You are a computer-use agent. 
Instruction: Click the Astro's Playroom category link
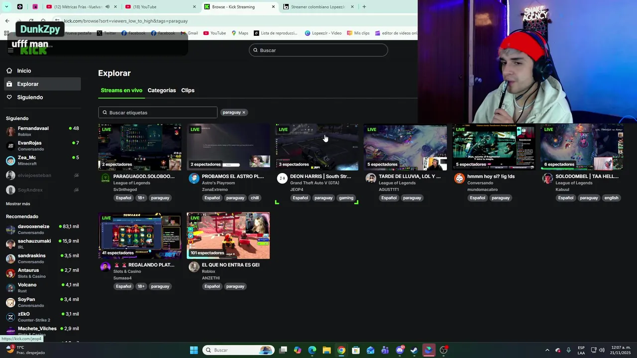(218, 183)
